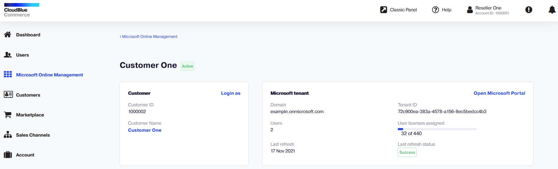558x169 pixels.
Task: Click the Customer Name field label
Action: (x=145, y=123)
